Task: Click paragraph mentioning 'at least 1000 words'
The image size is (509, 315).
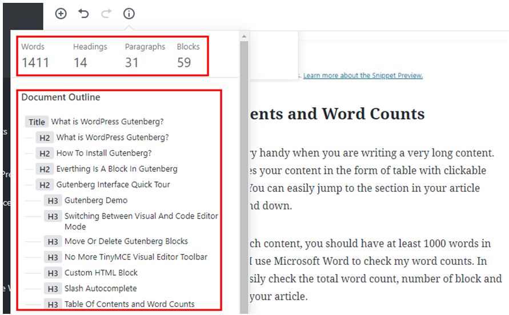Action: pos(375,270)
